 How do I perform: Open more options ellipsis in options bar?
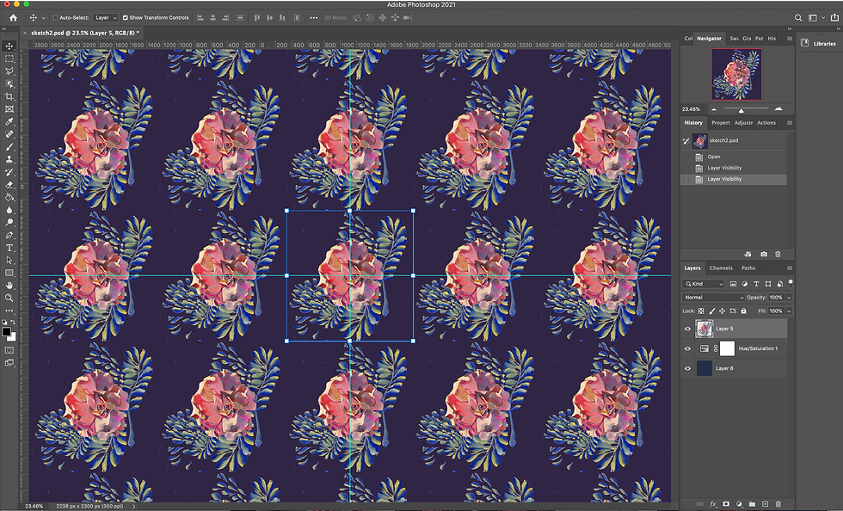click(313, 18)
